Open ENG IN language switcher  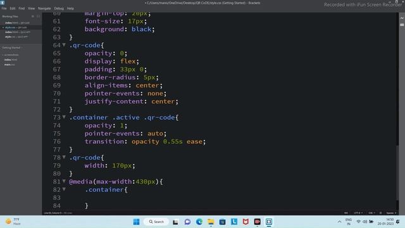pos(349,222)
